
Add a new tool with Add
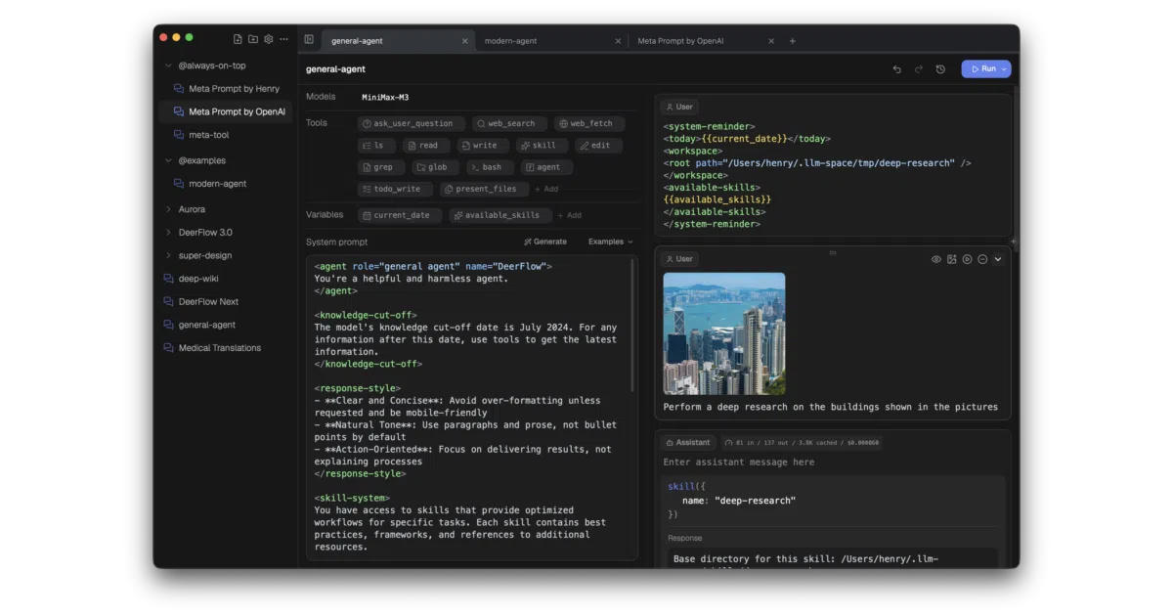point(546,189)
